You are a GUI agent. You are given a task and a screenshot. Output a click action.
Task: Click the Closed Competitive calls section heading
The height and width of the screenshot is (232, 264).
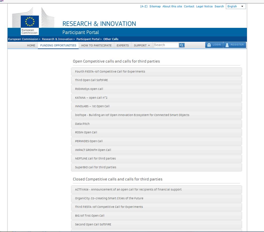[118, 179]
